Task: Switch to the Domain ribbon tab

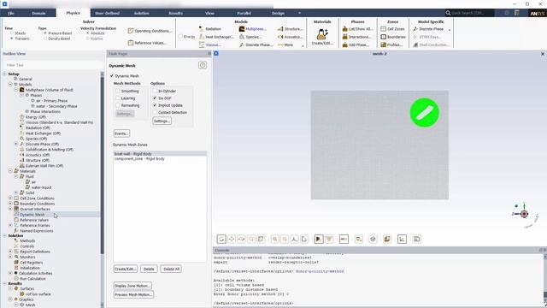Action: coord(38,13)
